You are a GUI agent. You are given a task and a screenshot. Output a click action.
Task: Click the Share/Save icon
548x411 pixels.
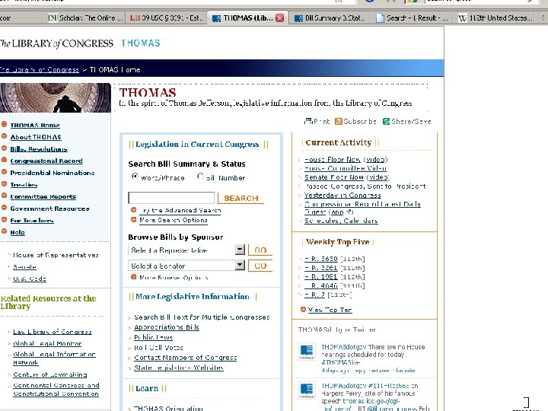coord(386,121)
